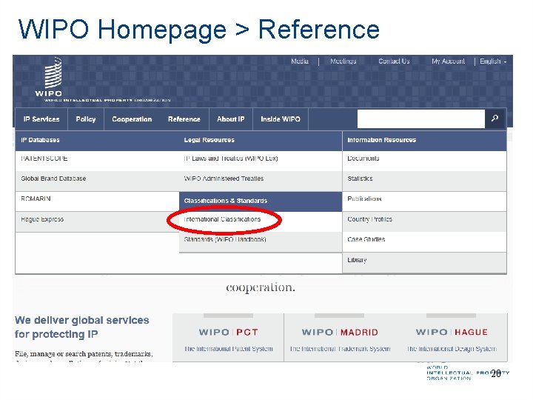Screen dimensions: 533x400
Task: Open the Media link
Action: [300, 61]
